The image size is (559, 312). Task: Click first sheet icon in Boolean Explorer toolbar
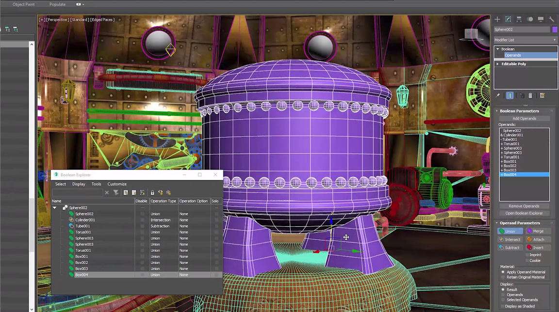coord(126,192)
